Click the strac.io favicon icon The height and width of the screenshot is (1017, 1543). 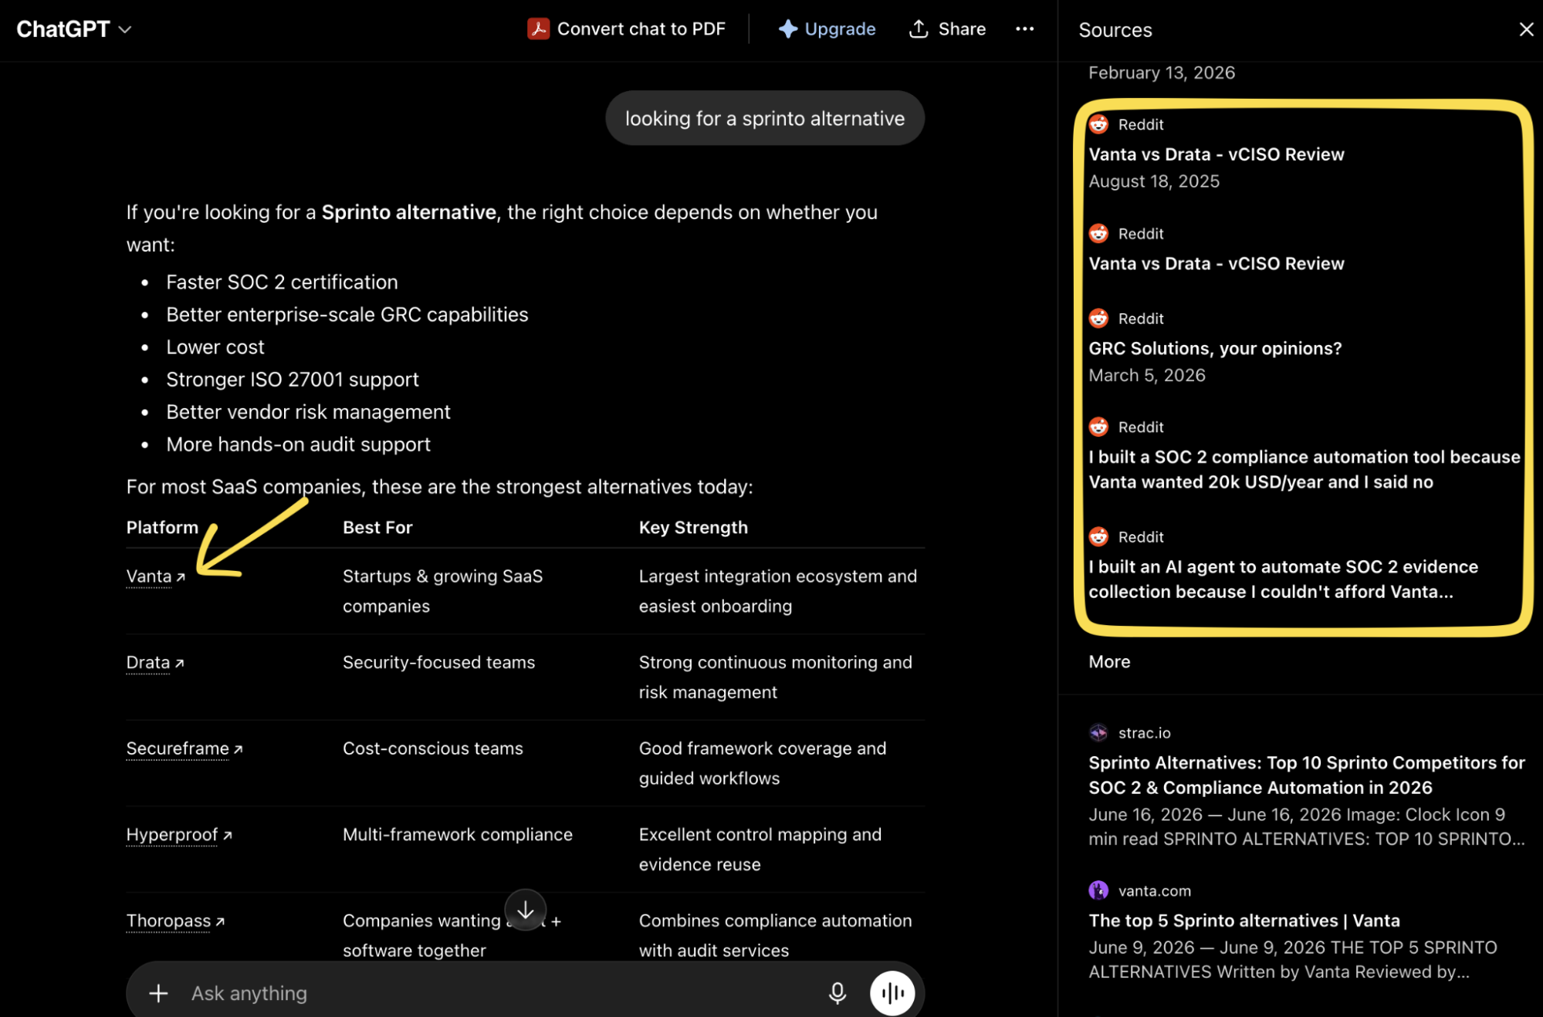click(1098, 733)
